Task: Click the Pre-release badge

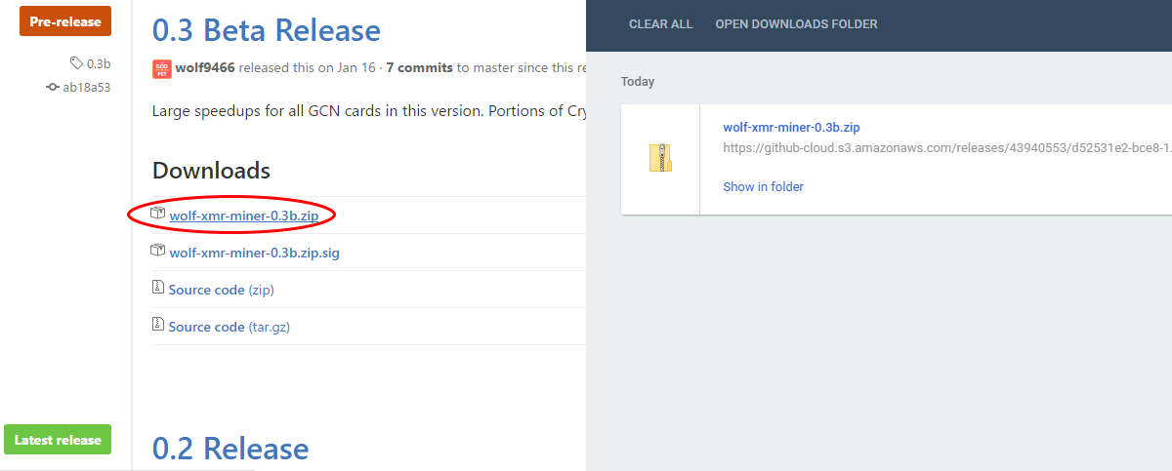Action: (x=65, y=21)
